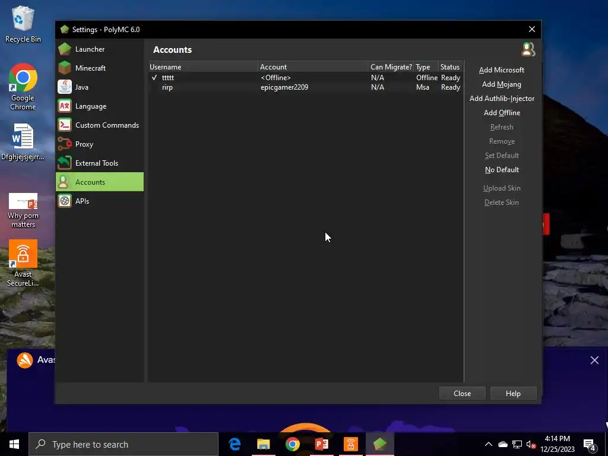Open the External Tools tab
608x456 pixels.
click(x=100, y=163)
